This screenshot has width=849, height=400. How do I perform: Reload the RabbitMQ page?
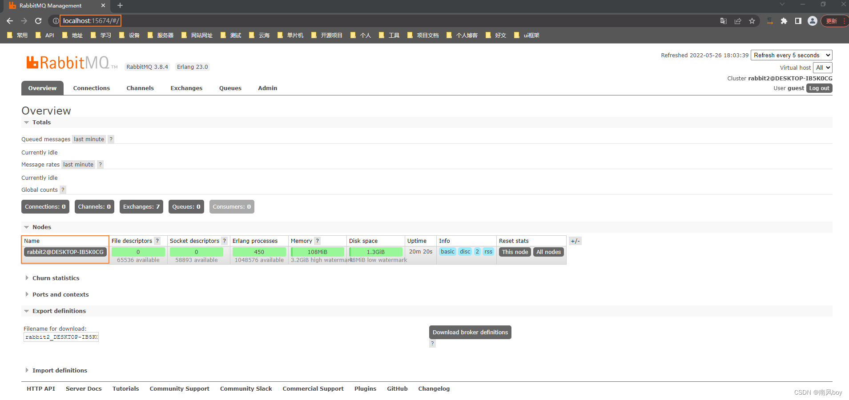pos(38,21)
